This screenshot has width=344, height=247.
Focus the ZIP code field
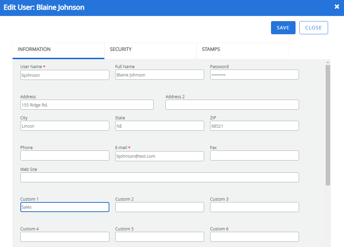[254, 126]
